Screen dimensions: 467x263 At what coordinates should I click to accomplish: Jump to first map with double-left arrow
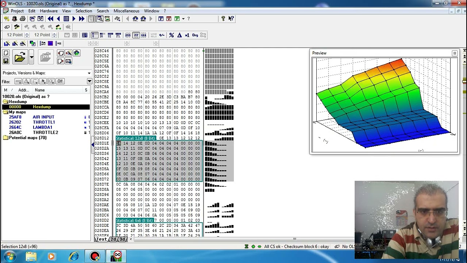pos(50,19)
